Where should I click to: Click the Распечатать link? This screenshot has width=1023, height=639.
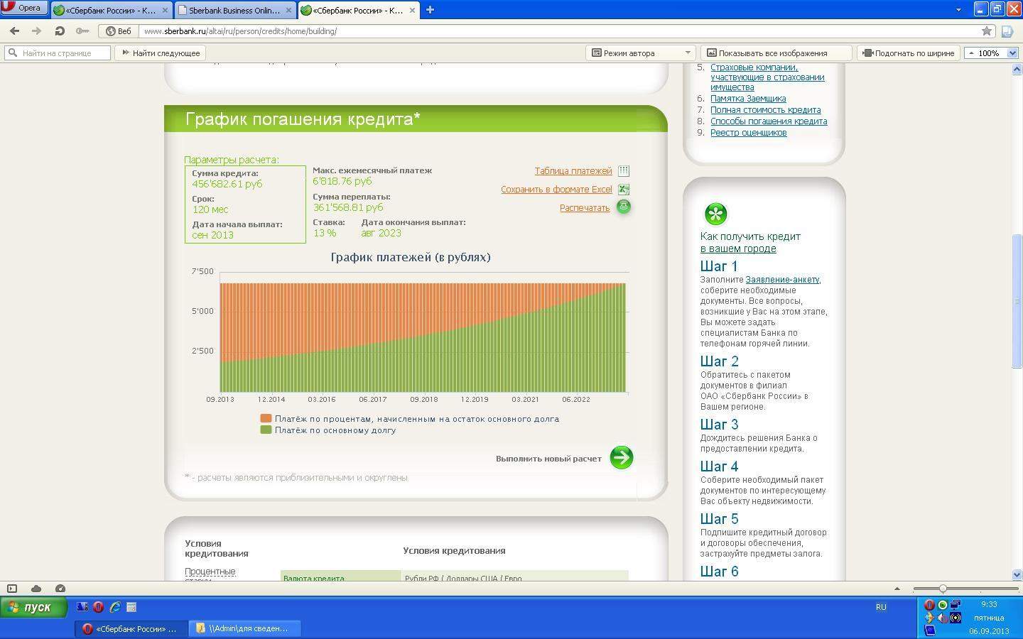click(585, 208)
